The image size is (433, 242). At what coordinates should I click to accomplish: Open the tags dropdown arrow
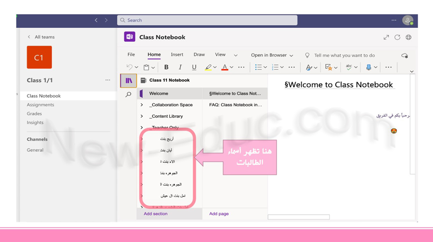point(335,68)
